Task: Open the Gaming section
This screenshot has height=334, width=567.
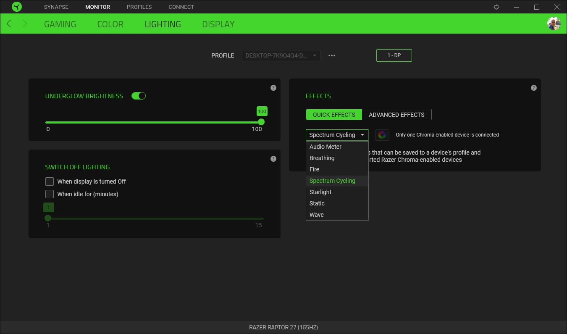Action: (60, 24)
